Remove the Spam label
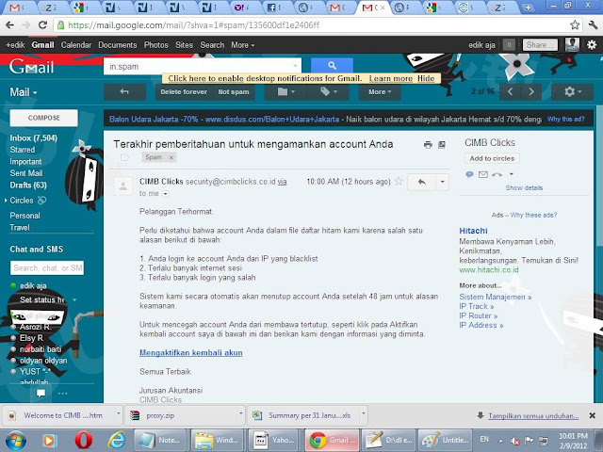 point(171,157)
